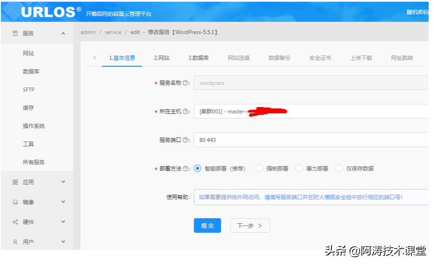This screenshot has width=434, height=264.
Task: Click the 服务端口 field showing 80 443
Action: pos(311,140)
